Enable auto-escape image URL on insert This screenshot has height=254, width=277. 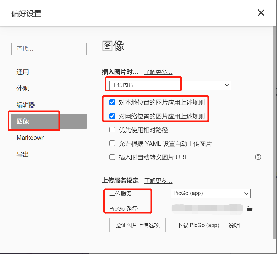(112, 157)
